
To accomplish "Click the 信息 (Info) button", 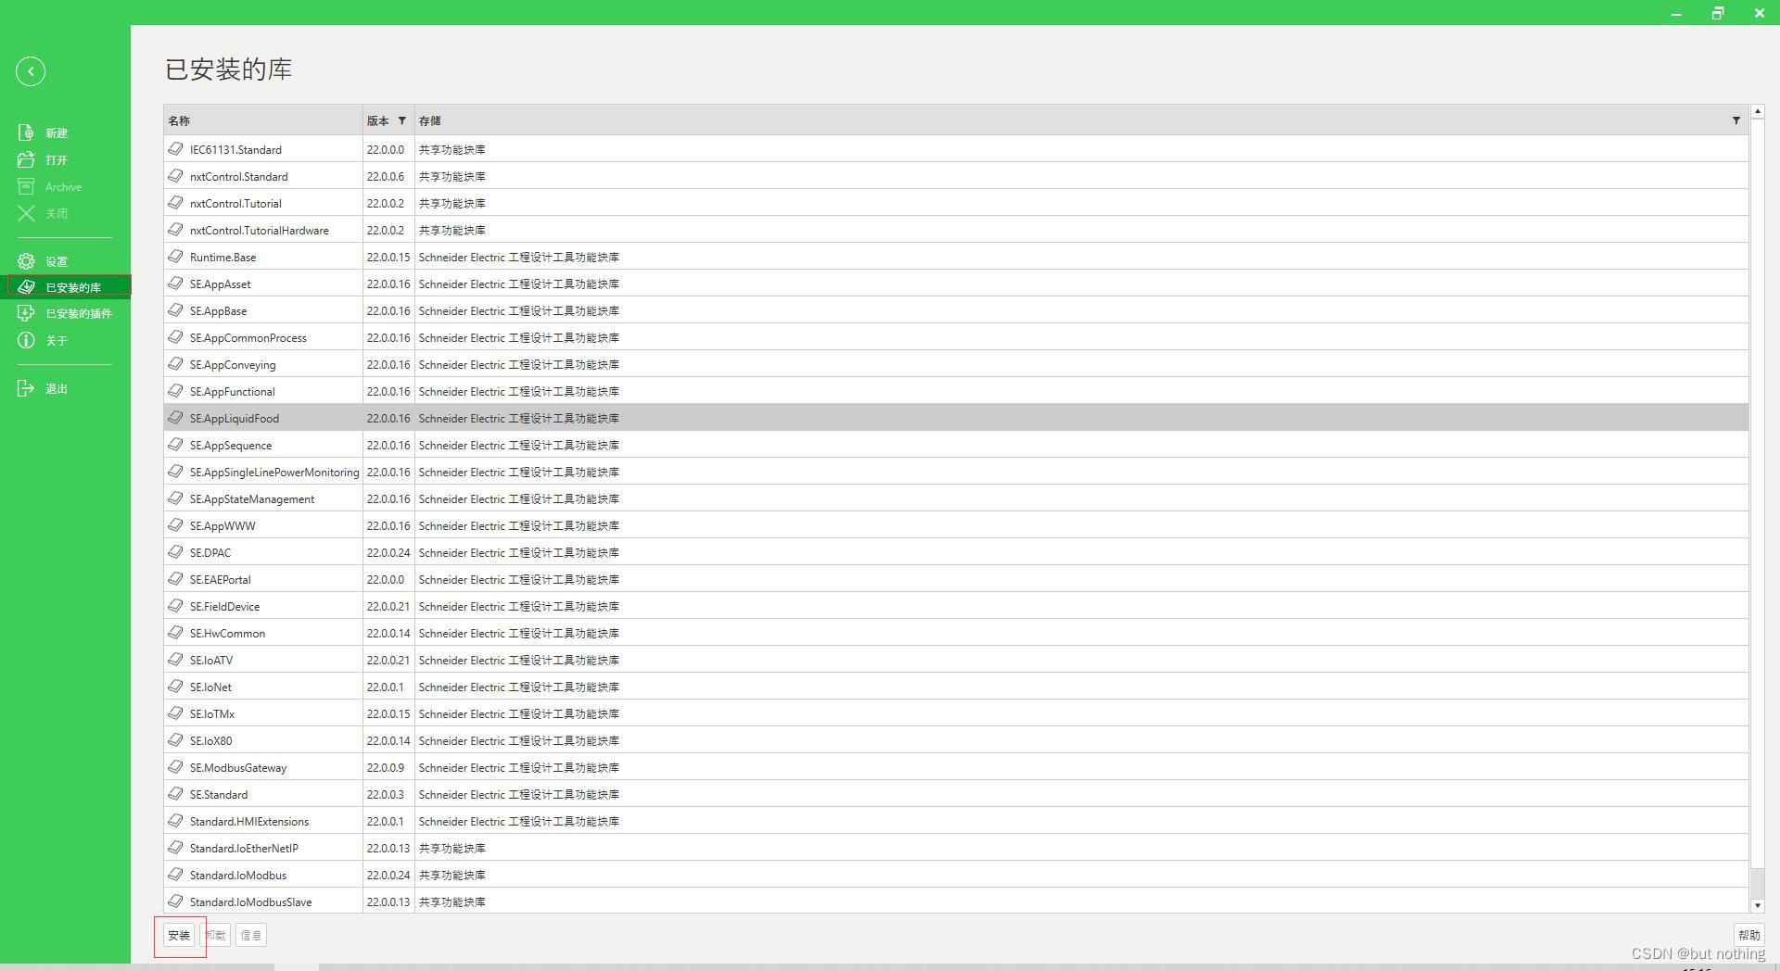I will (251, 936).
